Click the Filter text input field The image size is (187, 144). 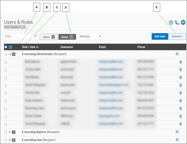(21, 36)
